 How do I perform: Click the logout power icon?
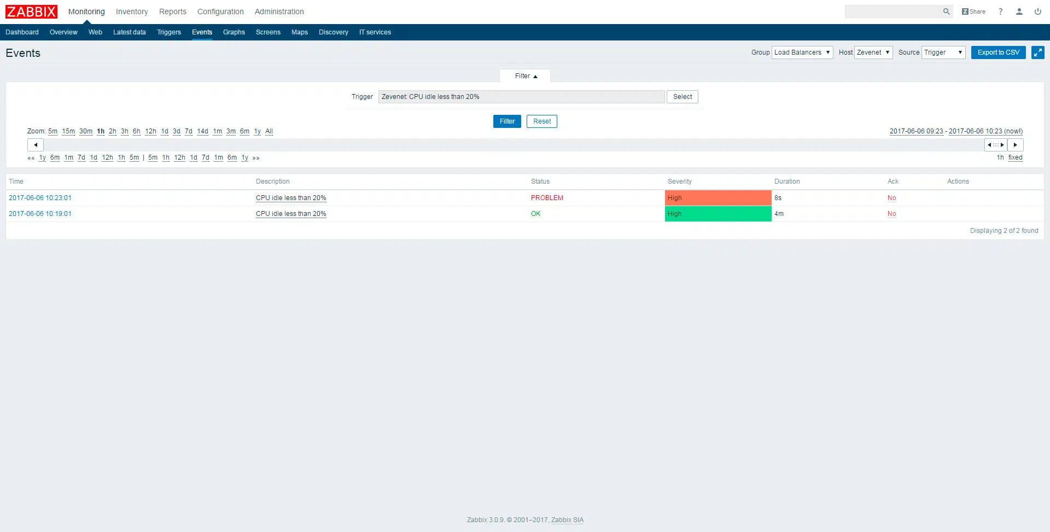coord(1037,11)
